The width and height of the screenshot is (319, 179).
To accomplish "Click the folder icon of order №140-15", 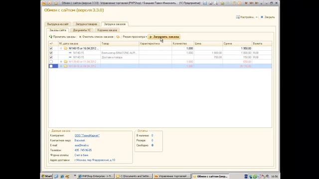I will click(65, 48).
